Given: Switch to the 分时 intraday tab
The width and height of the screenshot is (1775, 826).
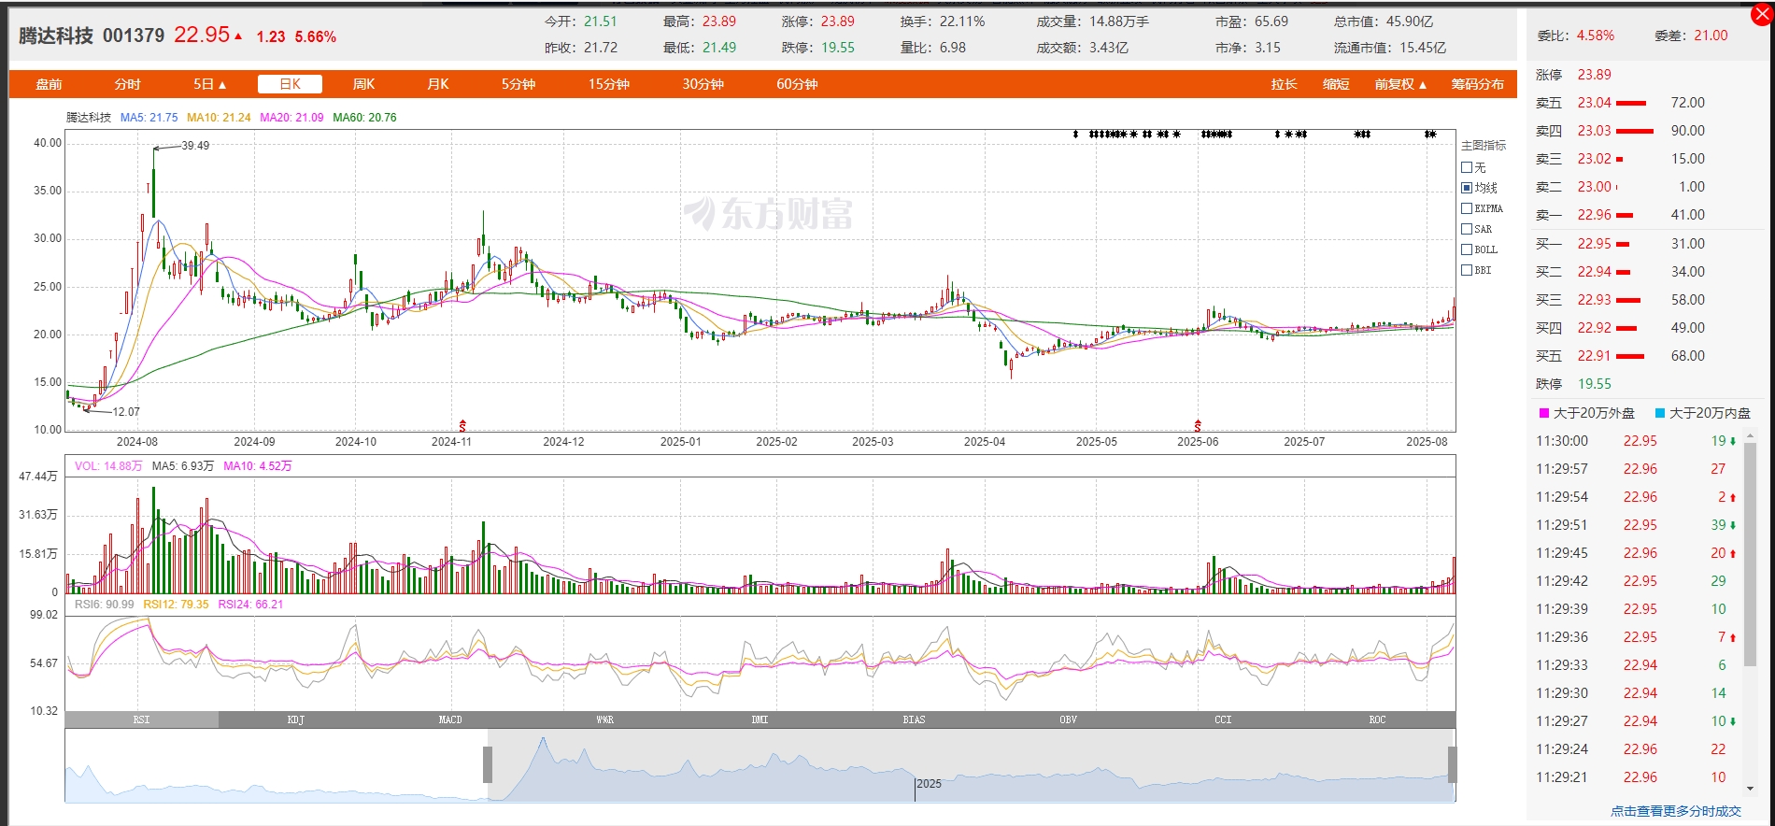Looking at the screenshot, I should (x=128, y=84).
